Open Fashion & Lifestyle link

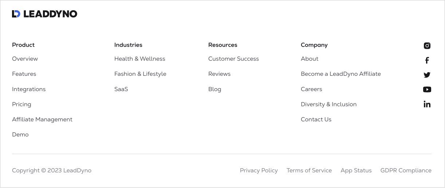140,74
